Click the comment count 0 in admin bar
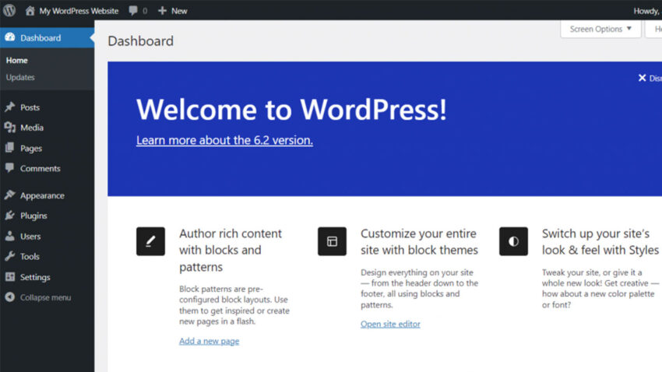The width and height of the screenshot is (662, 372). coord(145,11)
